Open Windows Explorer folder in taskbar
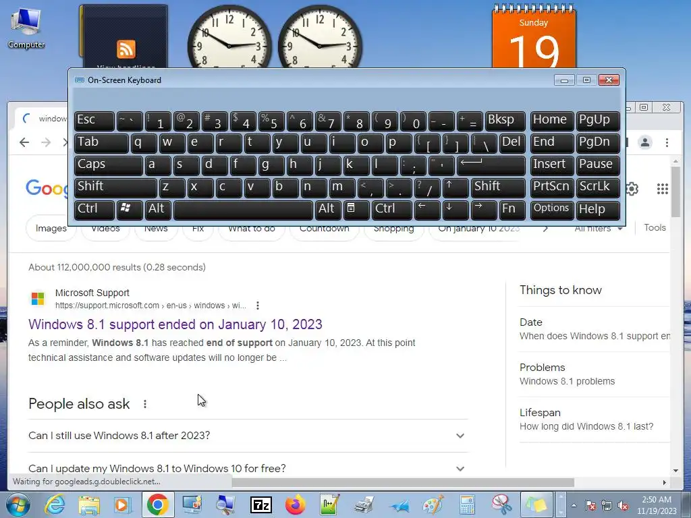Image resolution: width=691 pixels, height=518 pixels. (88, 505)
